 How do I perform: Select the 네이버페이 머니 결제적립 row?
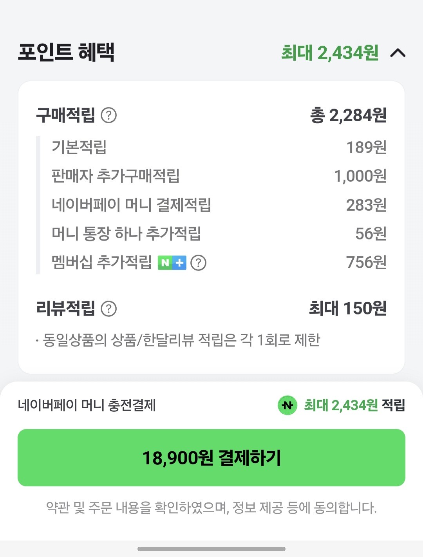pyautogui.click(x=131, y=205)
